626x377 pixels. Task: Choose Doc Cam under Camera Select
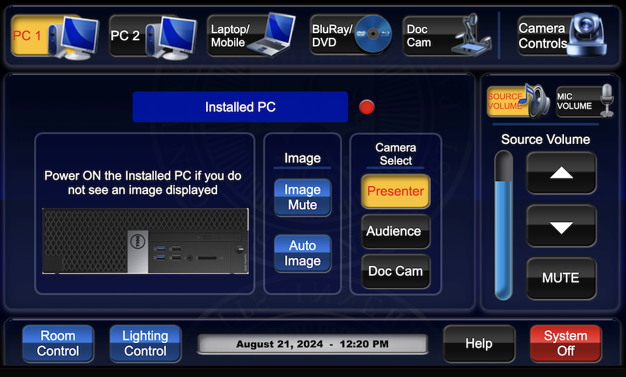click(x=395, y=272)
